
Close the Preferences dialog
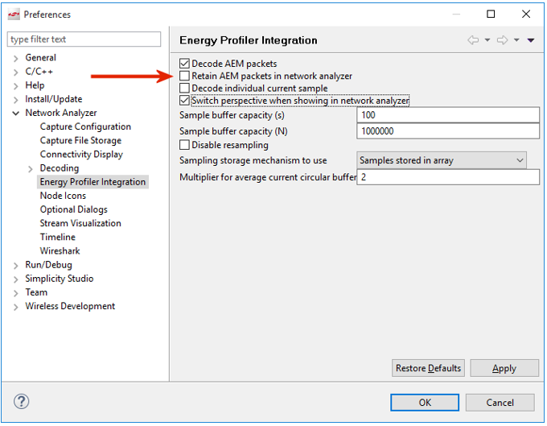(526, 14)
